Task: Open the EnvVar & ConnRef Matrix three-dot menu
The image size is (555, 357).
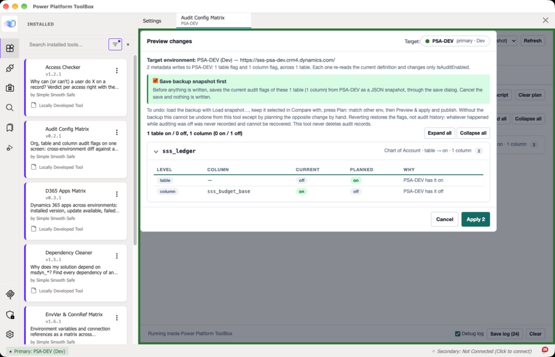Action: [x=117, y=318]
